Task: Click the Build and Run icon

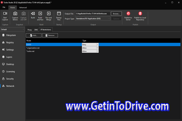Action: point(40,14)
